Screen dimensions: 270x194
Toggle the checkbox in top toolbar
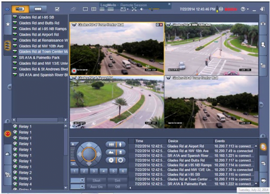pos(57,9)
